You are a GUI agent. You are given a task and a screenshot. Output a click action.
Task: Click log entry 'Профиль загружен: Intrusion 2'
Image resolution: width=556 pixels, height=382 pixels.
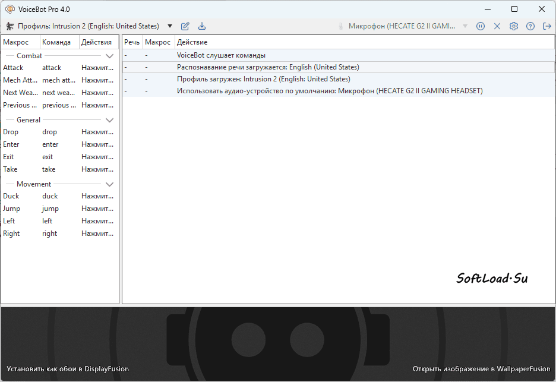338,79
